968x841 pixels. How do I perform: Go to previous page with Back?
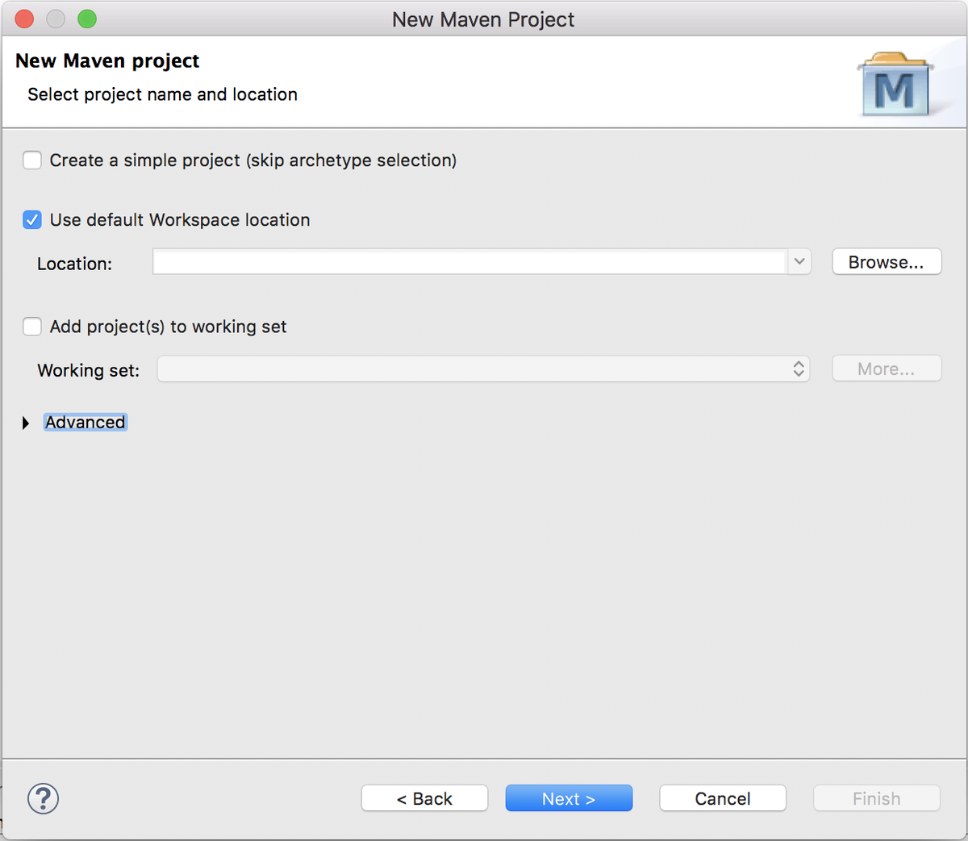[x=424, y=798]
